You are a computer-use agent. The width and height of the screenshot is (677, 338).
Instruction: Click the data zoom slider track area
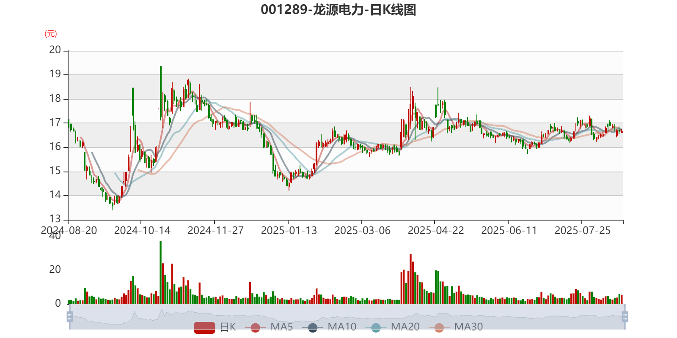point(347,316)
